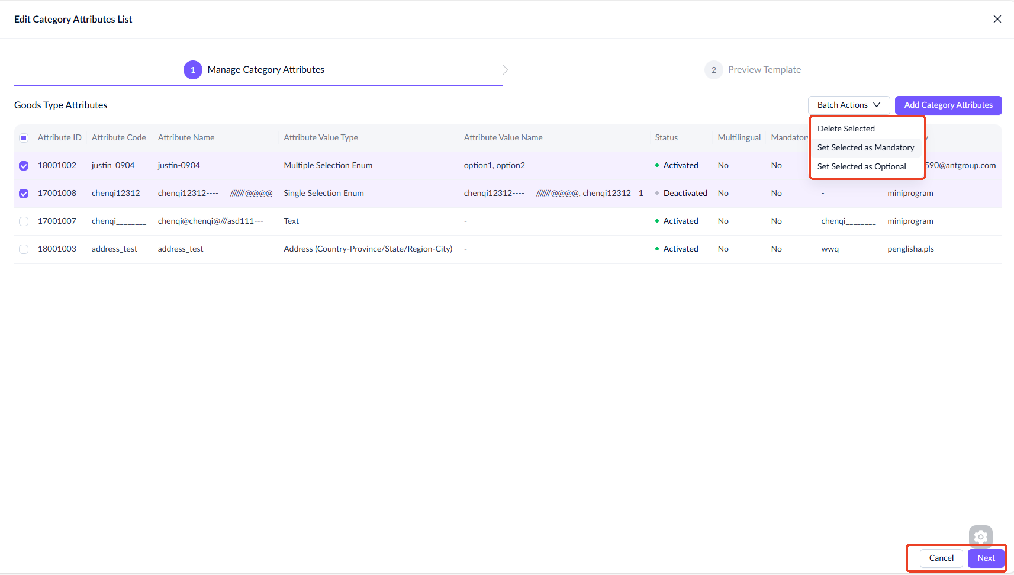Choose Set Selected as Mandatory
Viewport: 1014px width, 575px height.
point(865,147)
